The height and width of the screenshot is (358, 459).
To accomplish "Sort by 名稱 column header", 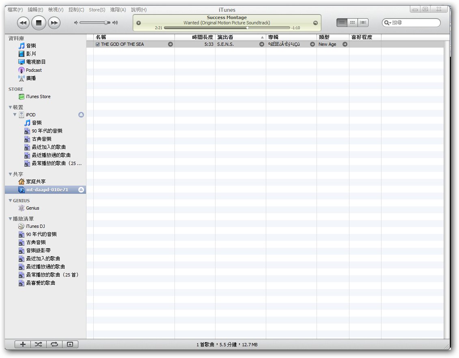I will click(x=134, y=37).
